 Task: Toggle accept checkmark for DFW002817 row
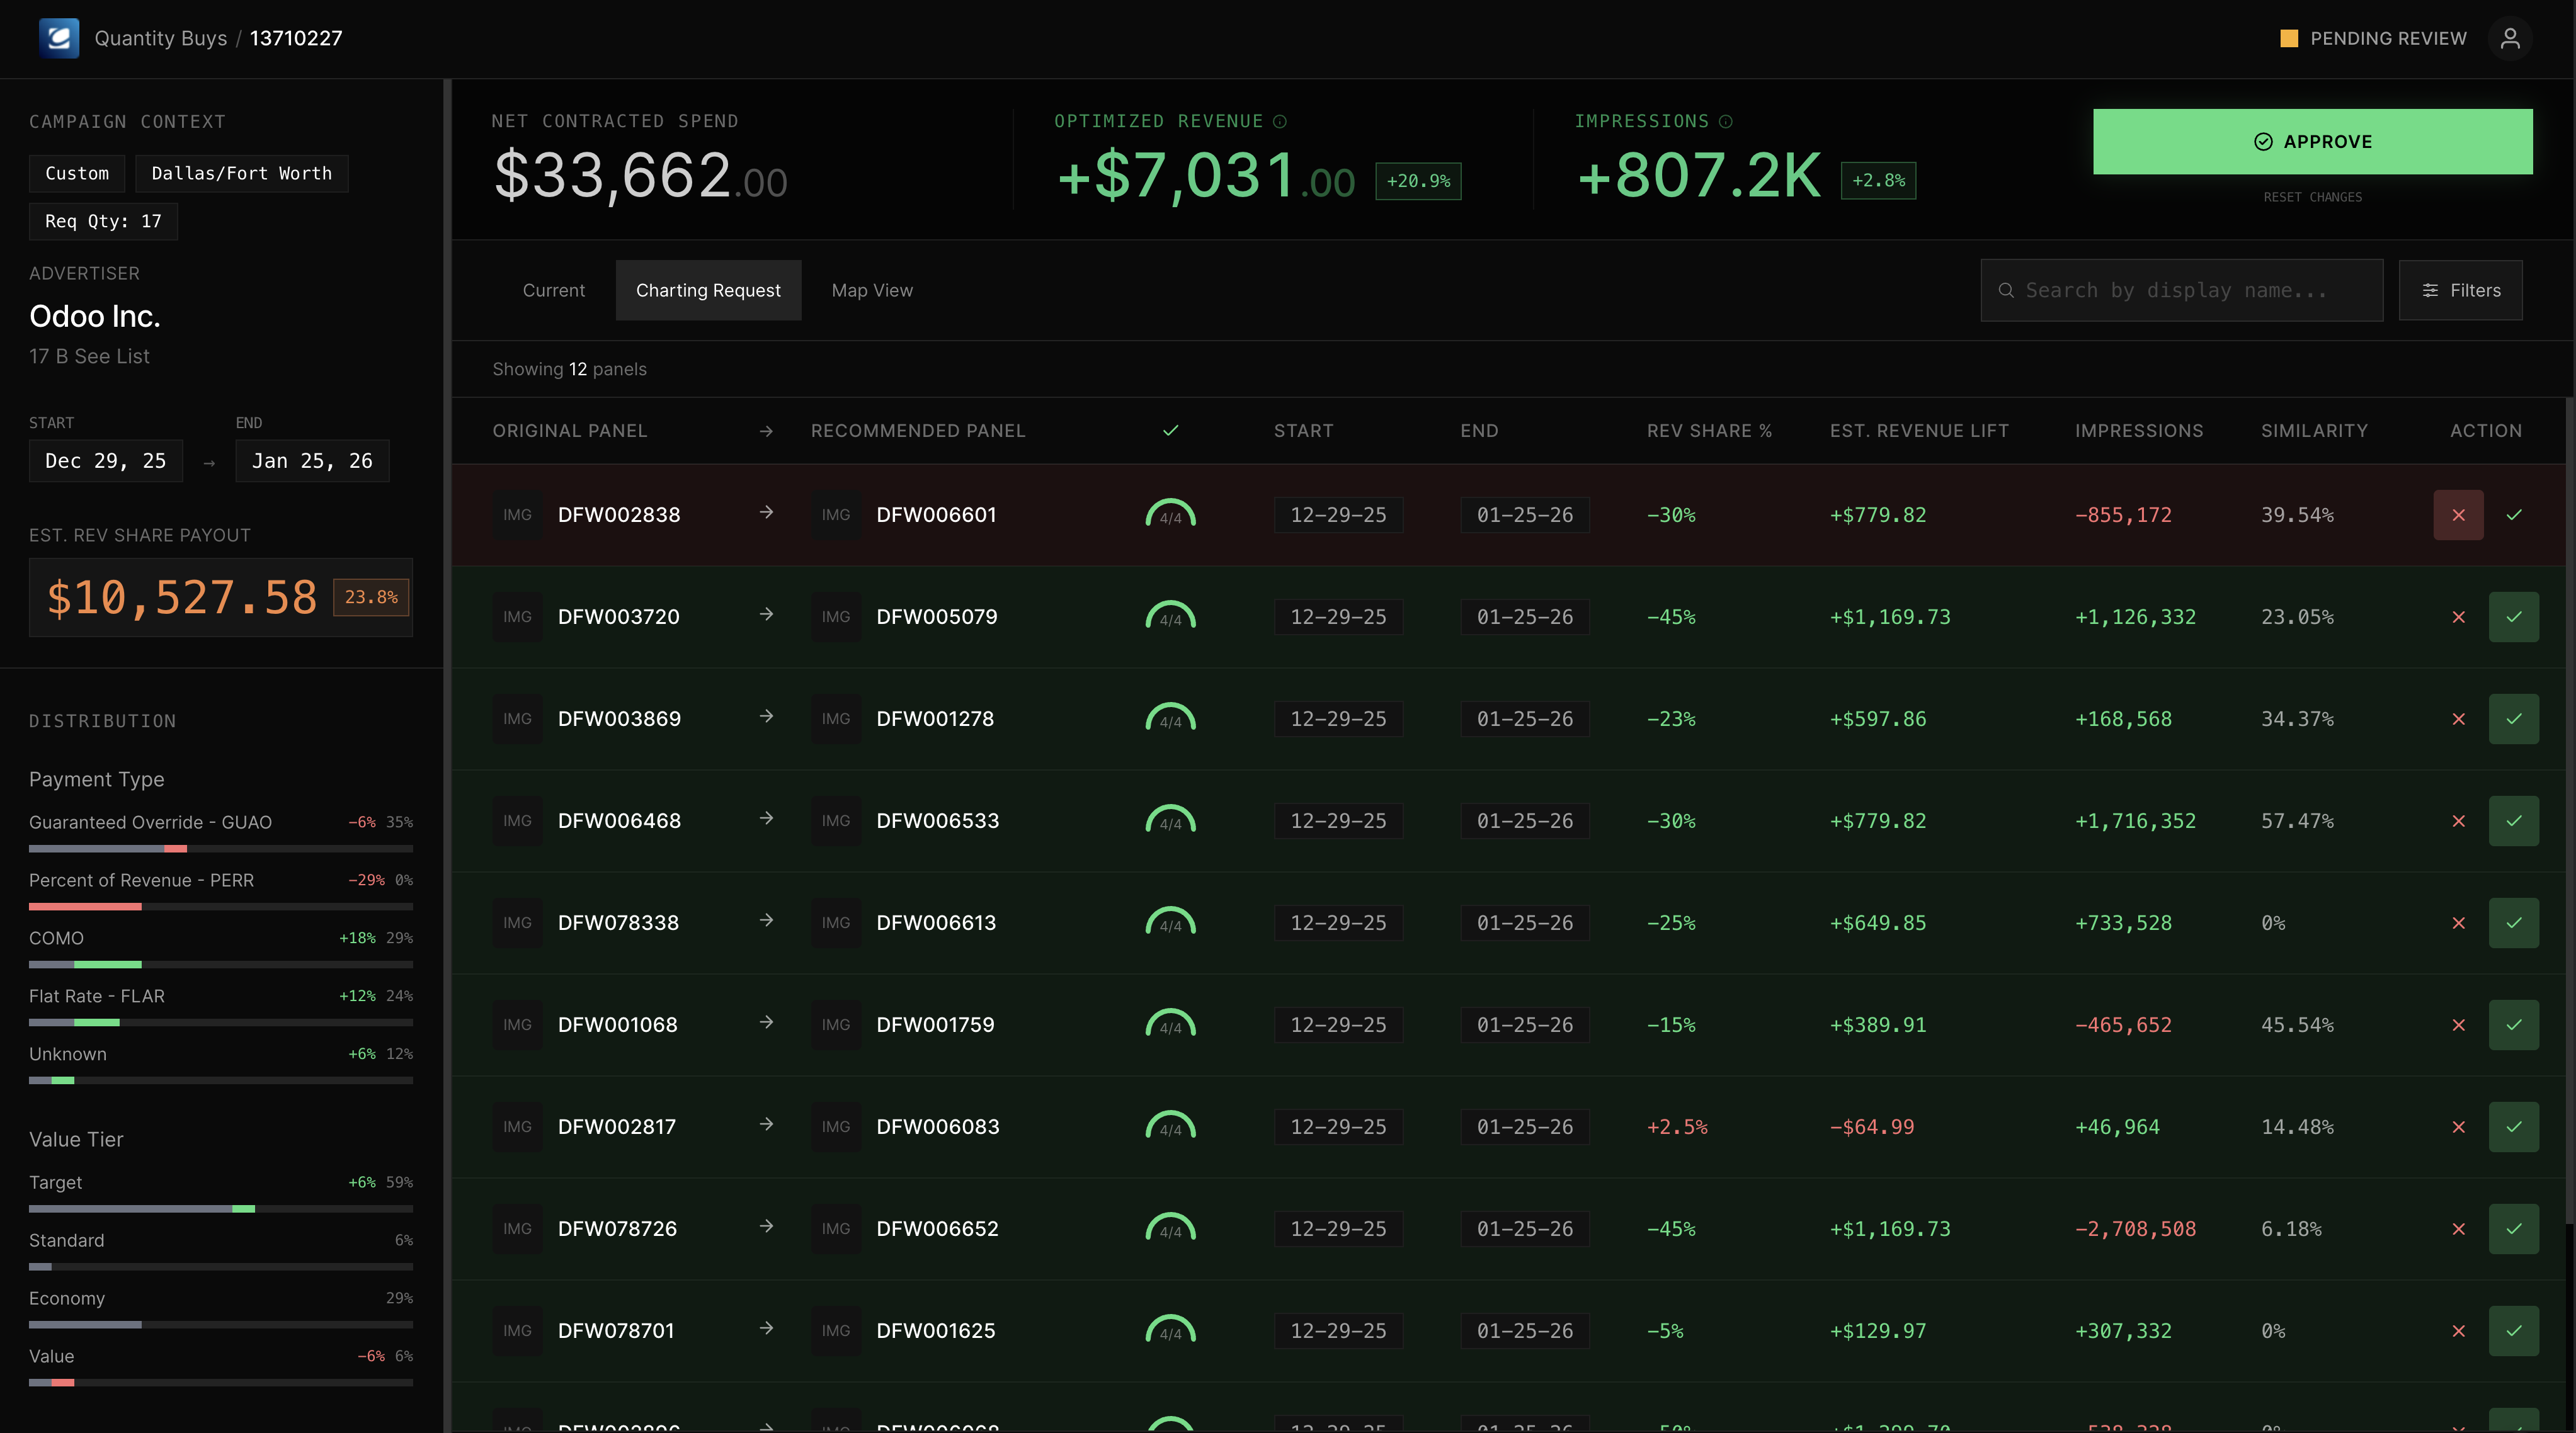point(2513,1127)
